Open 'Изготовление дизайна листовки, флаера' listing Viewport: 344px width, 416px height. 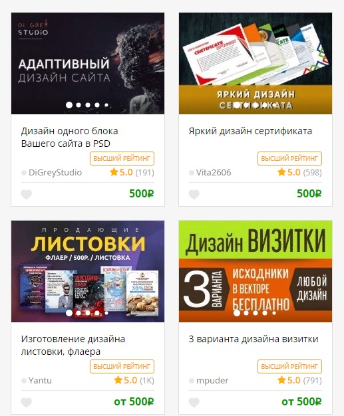tap(73, 345)
